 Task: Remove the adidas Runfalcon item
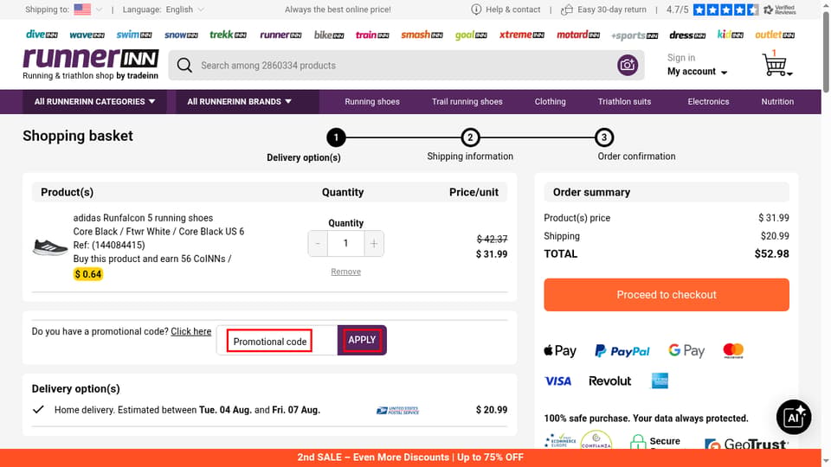[x=345, y=272]
